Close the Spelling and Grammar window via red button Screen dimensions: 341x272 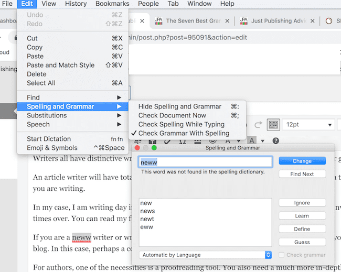137,148
